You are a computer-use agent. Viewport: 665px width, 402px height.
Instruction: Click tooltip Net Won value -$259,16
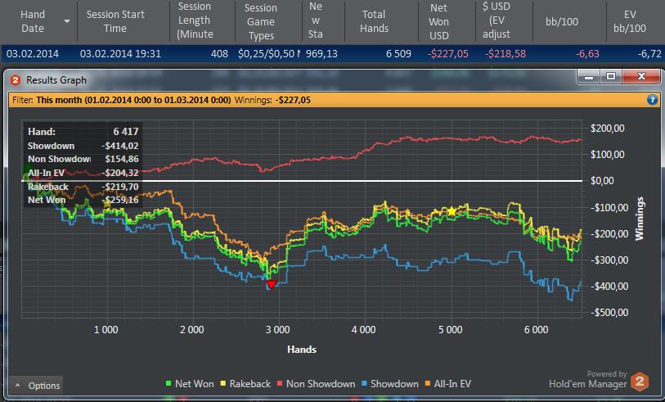(120, 200)
